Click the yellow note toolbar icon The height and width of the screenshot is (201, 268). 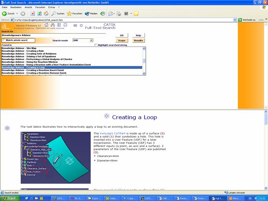coord(136,13)
